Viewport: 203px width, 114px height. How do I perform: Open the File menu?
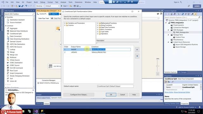pos(7,2)
